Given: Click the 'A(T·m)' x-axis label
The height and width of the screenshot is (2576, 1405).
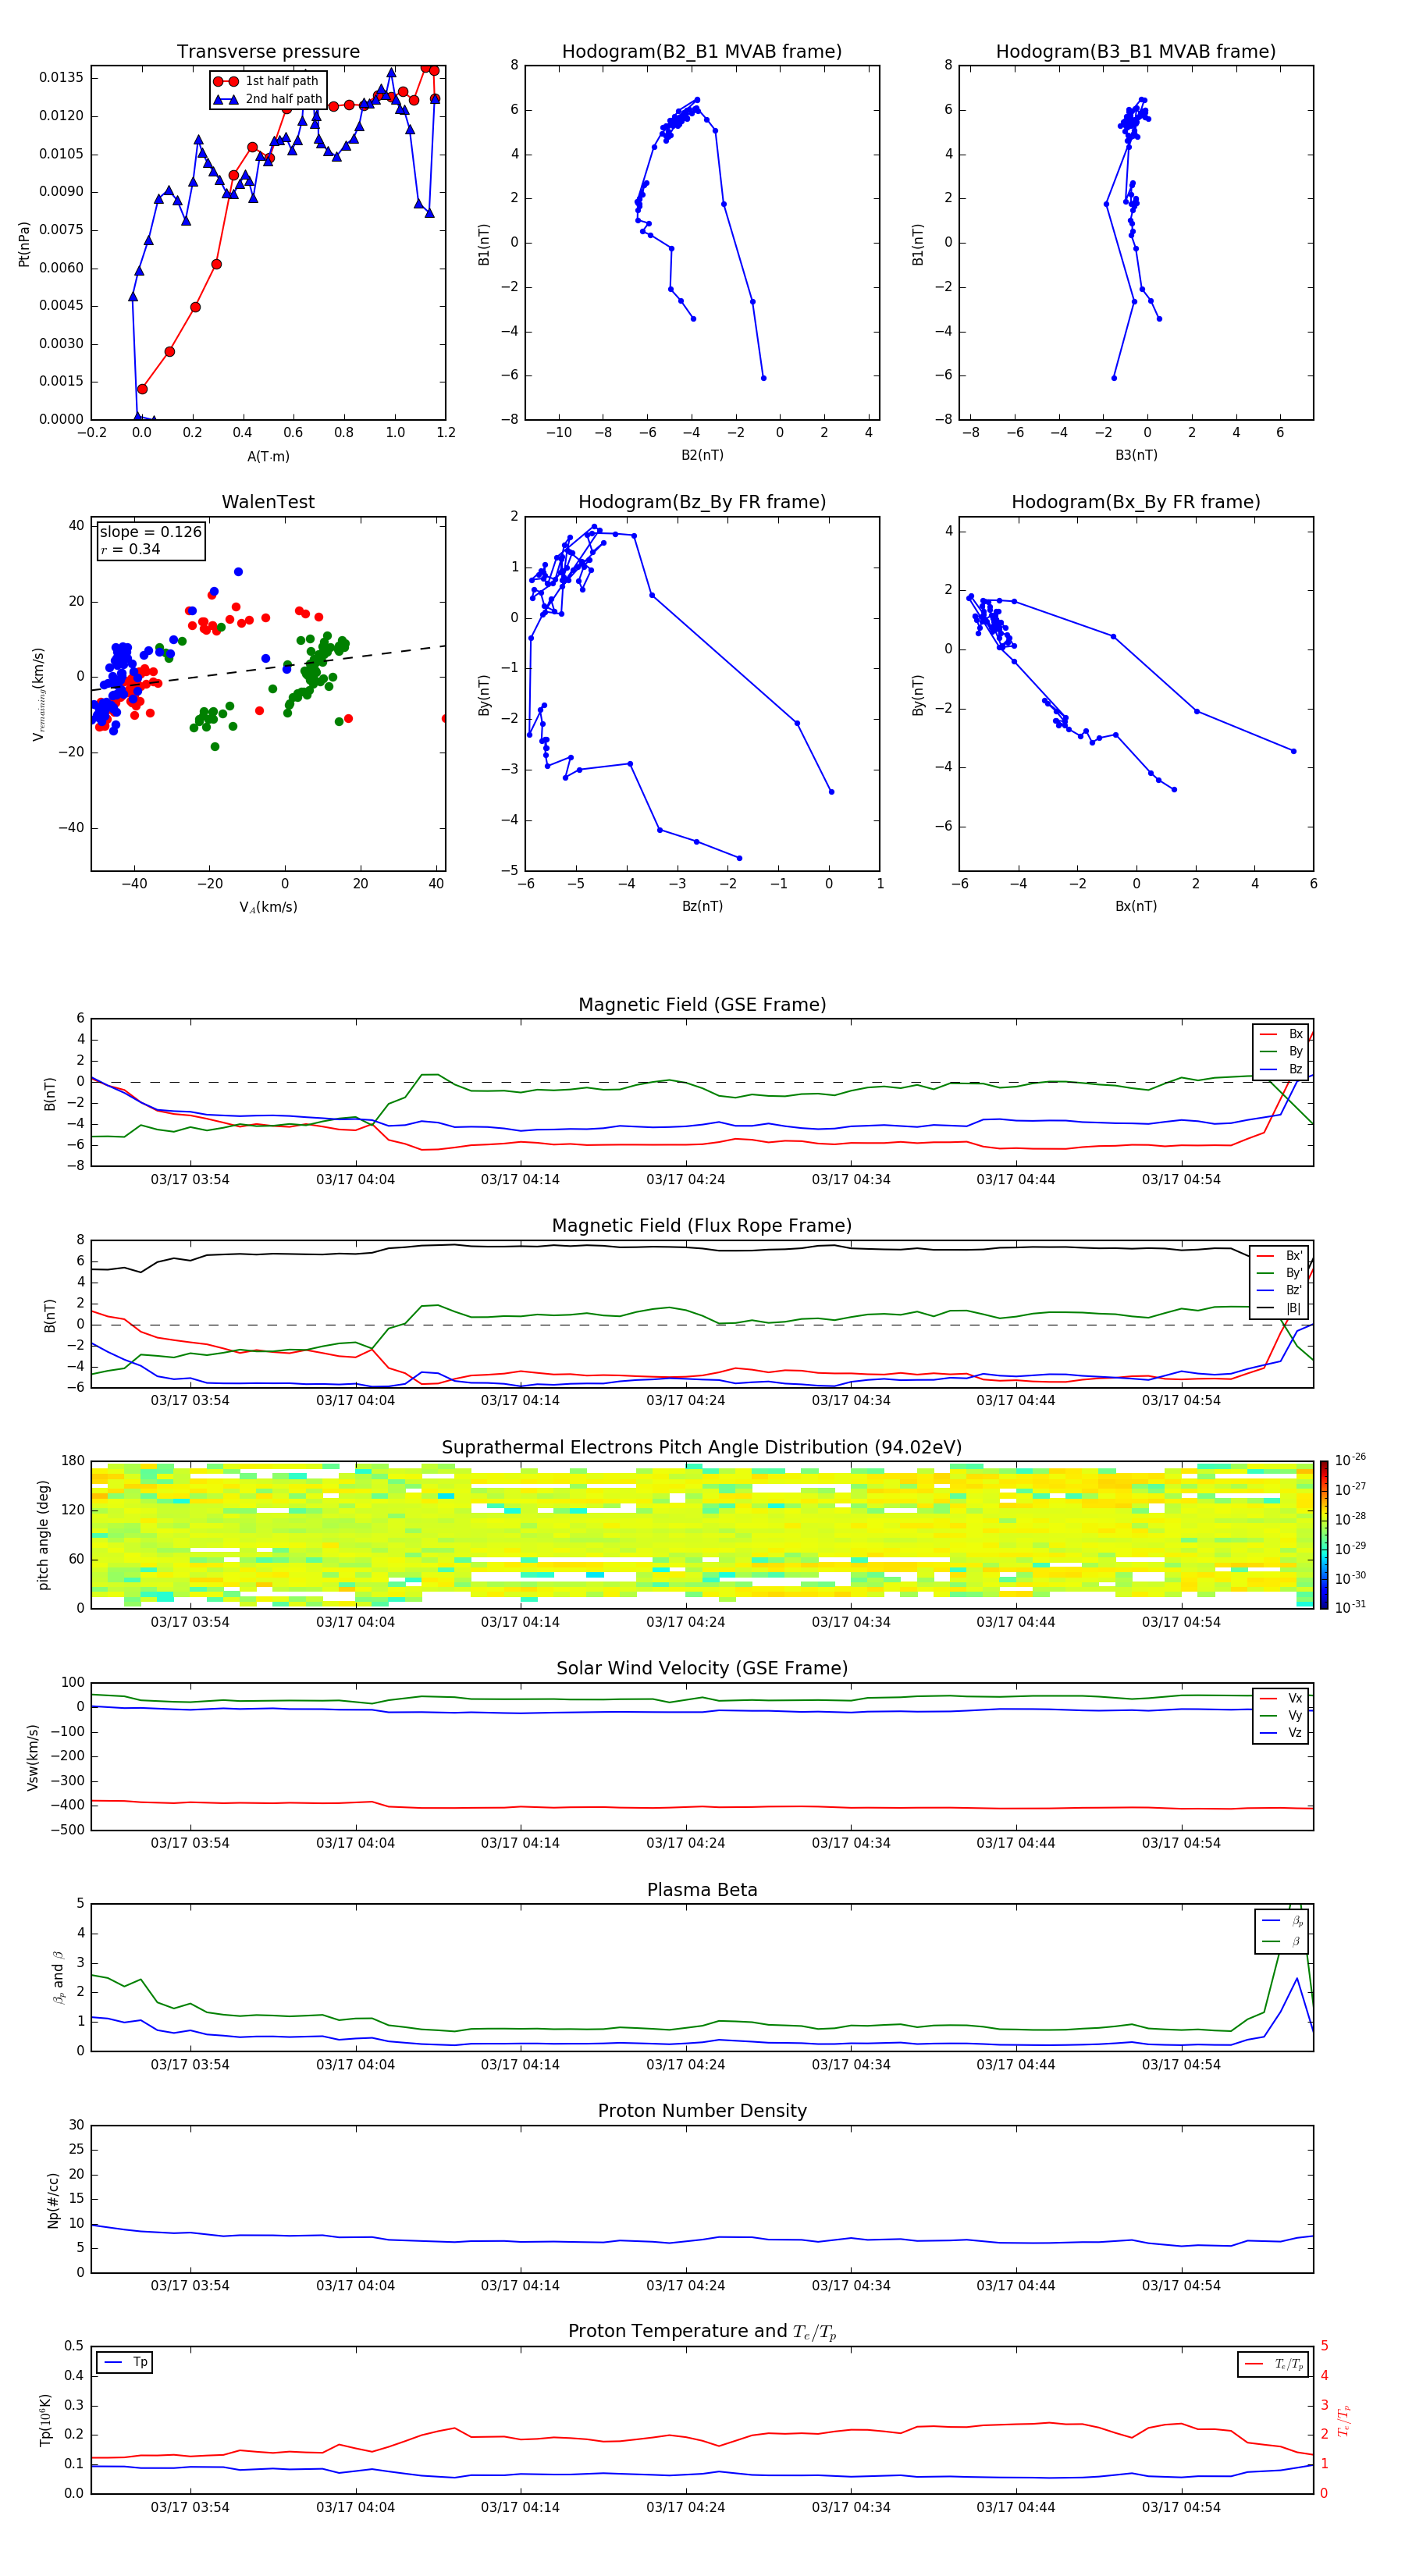Looking at the screenshot, I should click(x=268, y=456).
